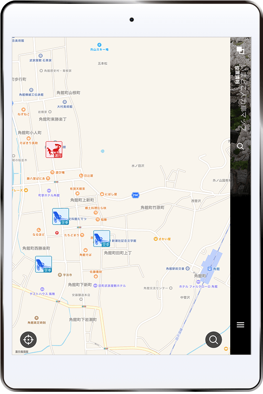263x394 pixels.
Task: Tap the route 250 road shield
Action: [x=136, y=195]
